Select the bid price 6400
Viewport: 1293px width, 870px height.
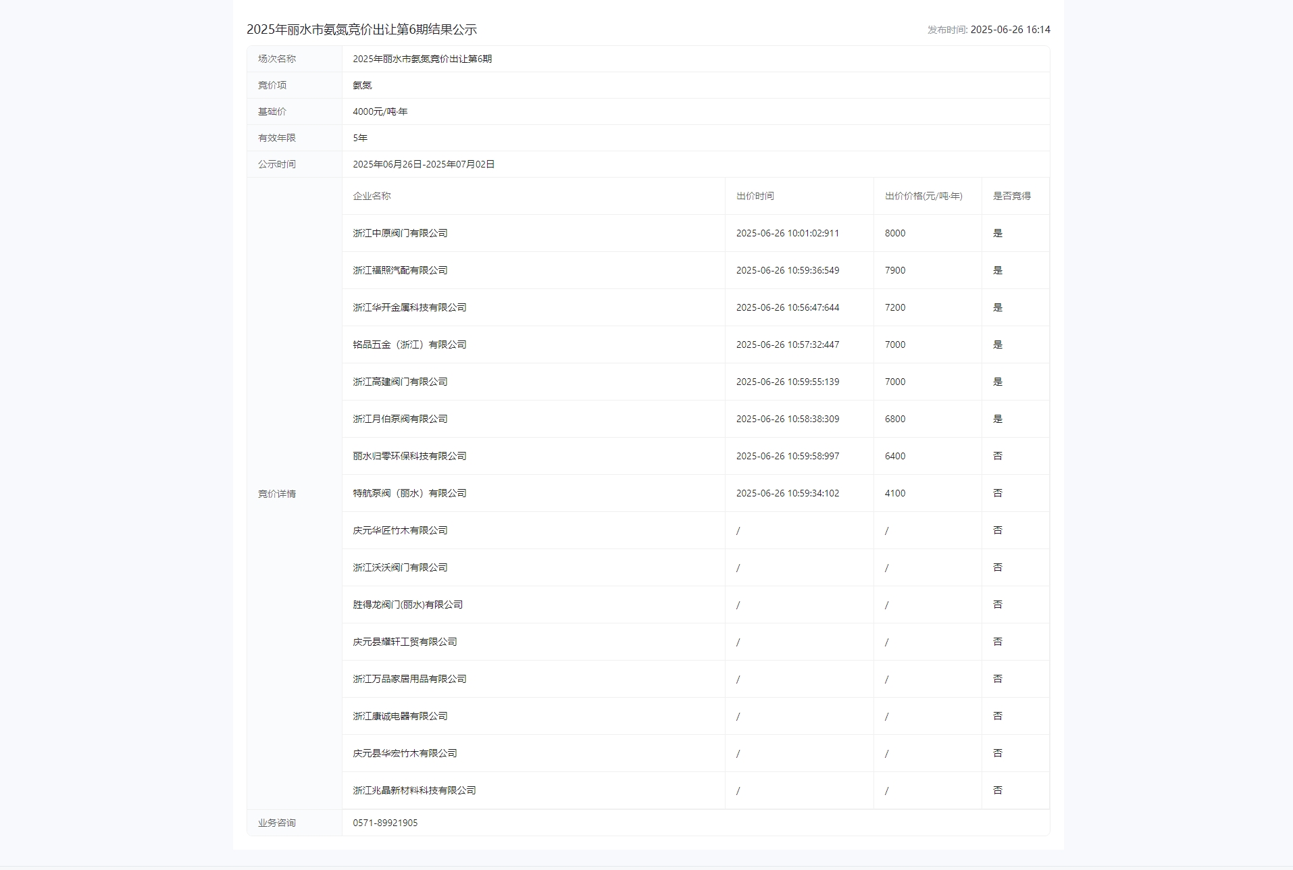[895, 456]
